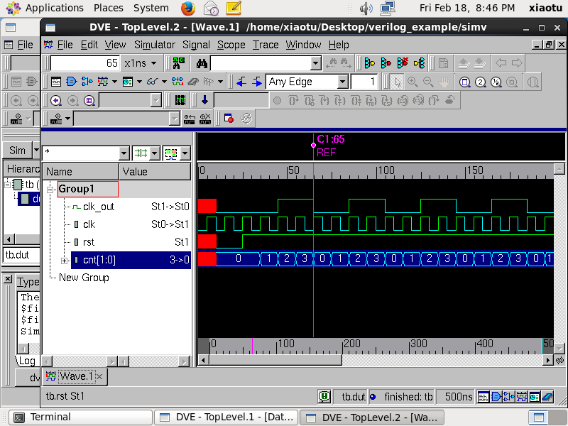Click the breakpoints red dot icon
This screenshot has height=426, width=568.
(x=229, y=119)
